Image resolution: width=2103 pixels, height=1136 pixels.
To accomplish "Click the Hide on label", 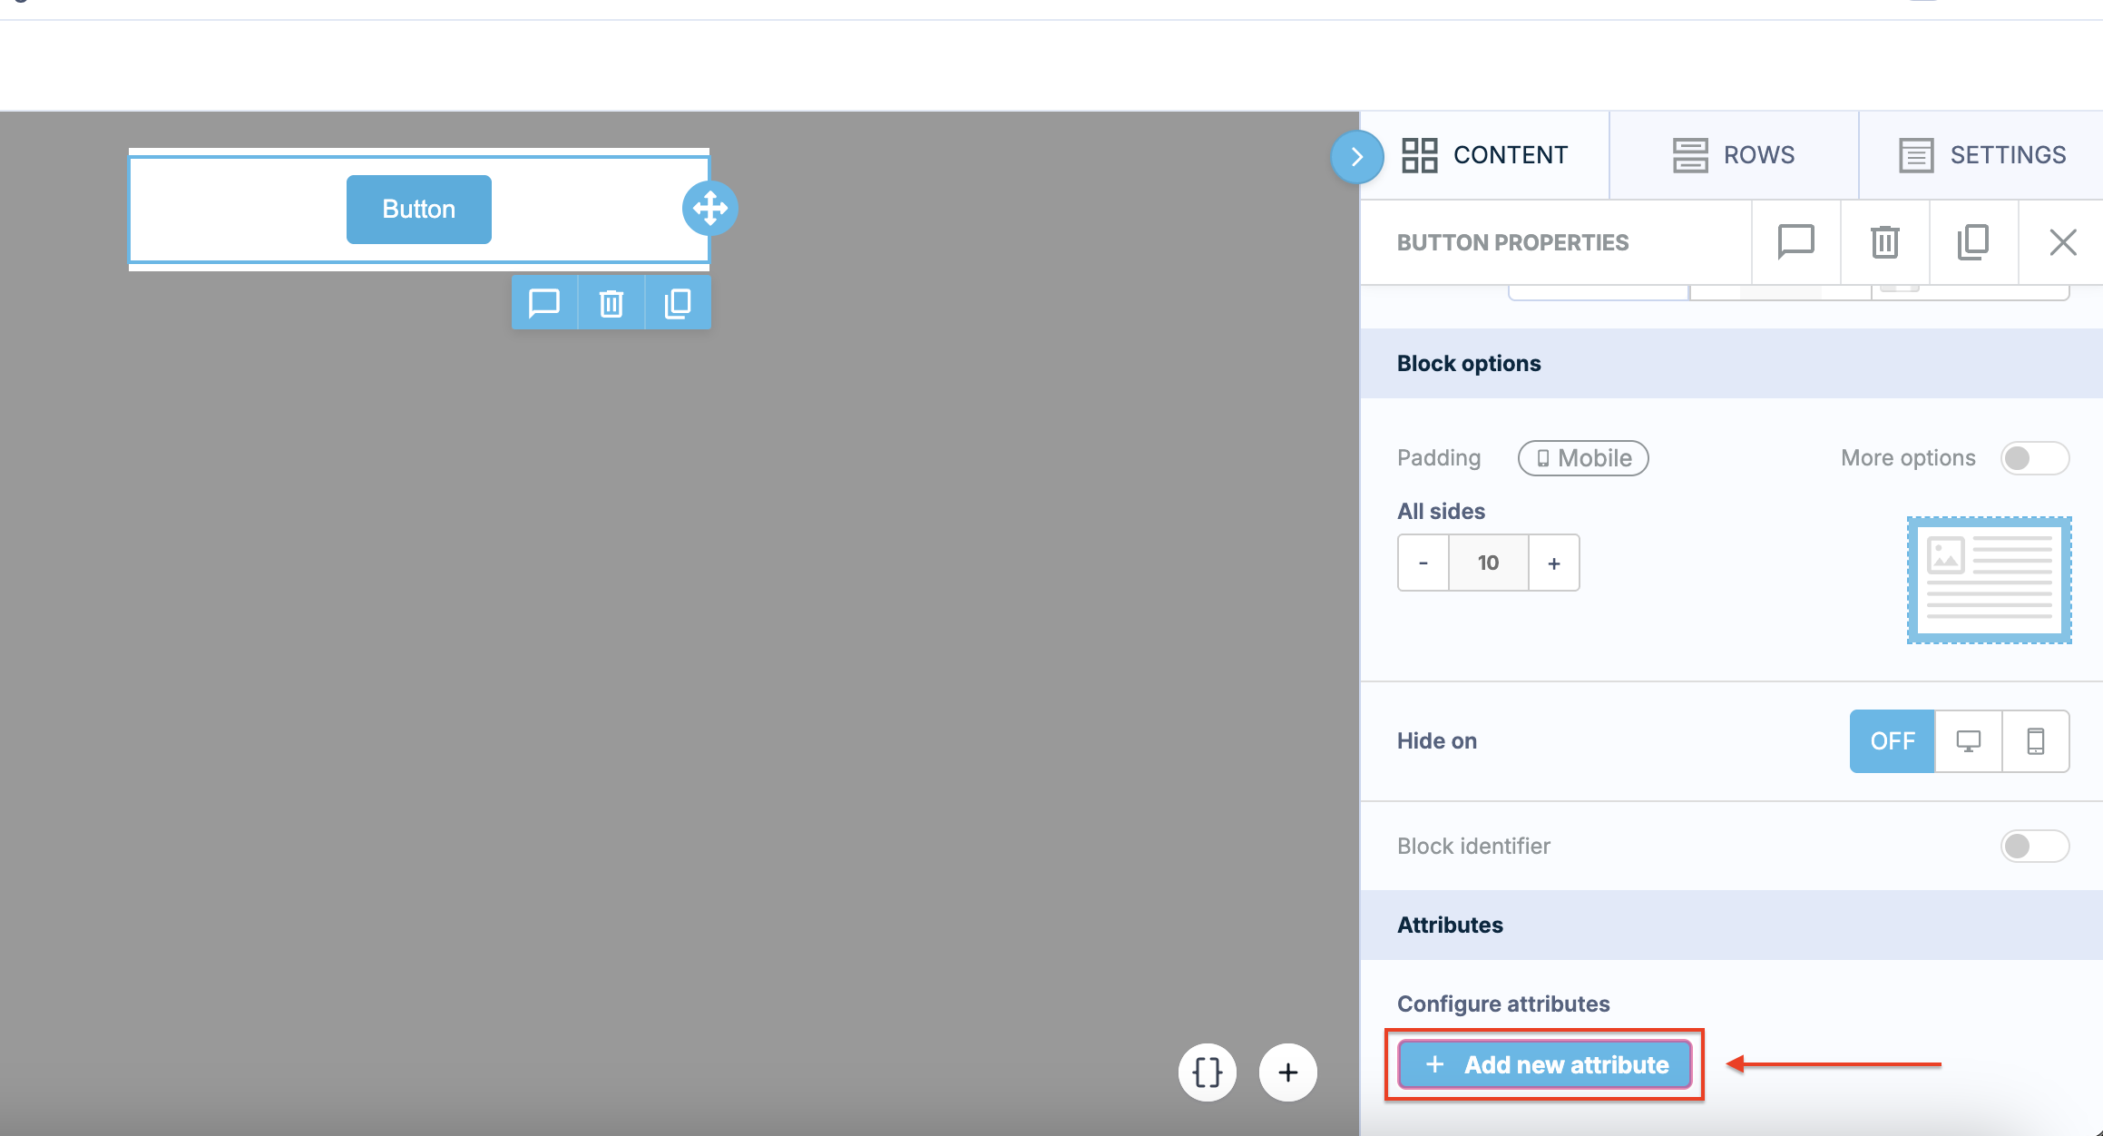I will point(1437,741).
